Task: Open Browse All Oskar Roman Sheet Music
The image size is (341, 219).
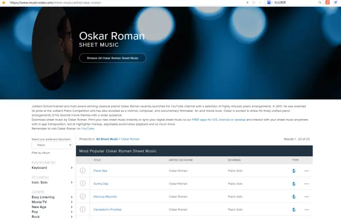Action: 113,58
